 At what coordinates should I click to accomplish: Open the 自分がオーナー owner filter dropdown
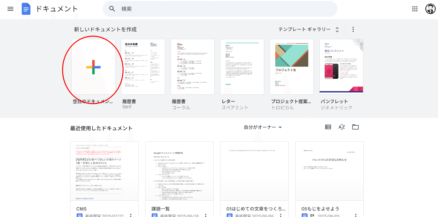point(263,127)
